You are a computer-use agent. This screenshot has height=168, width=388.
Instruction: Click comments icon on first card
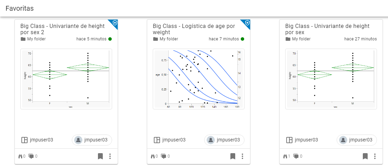point(31,156)
